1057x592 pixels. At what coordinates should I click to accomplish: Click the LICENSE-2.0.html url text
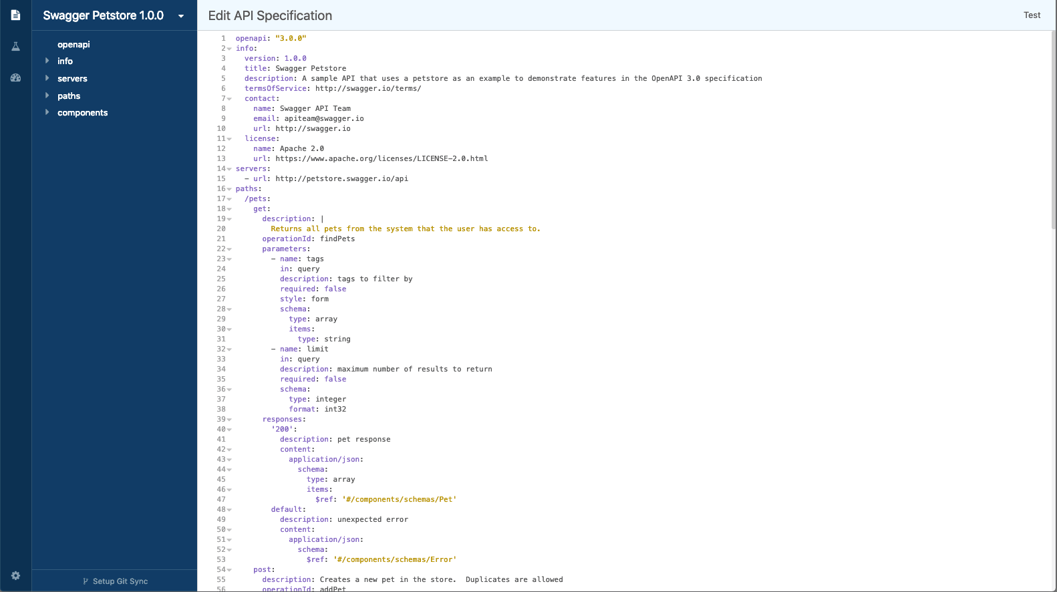click(x=382, y=158)
